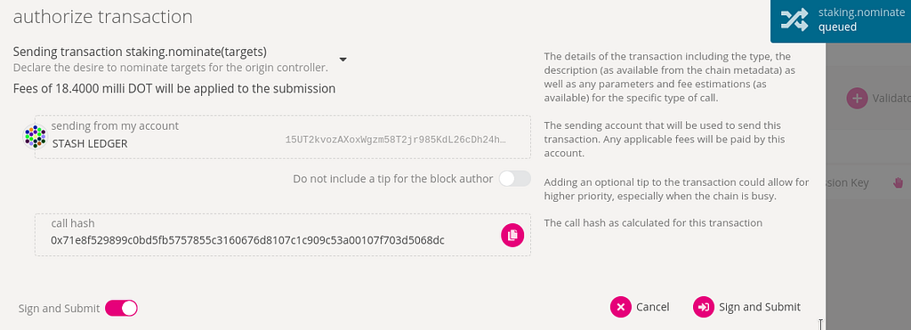Click the pink plus icon next to Validator
The width and height of the screenshot is (911, 330).
coord(857,99)
